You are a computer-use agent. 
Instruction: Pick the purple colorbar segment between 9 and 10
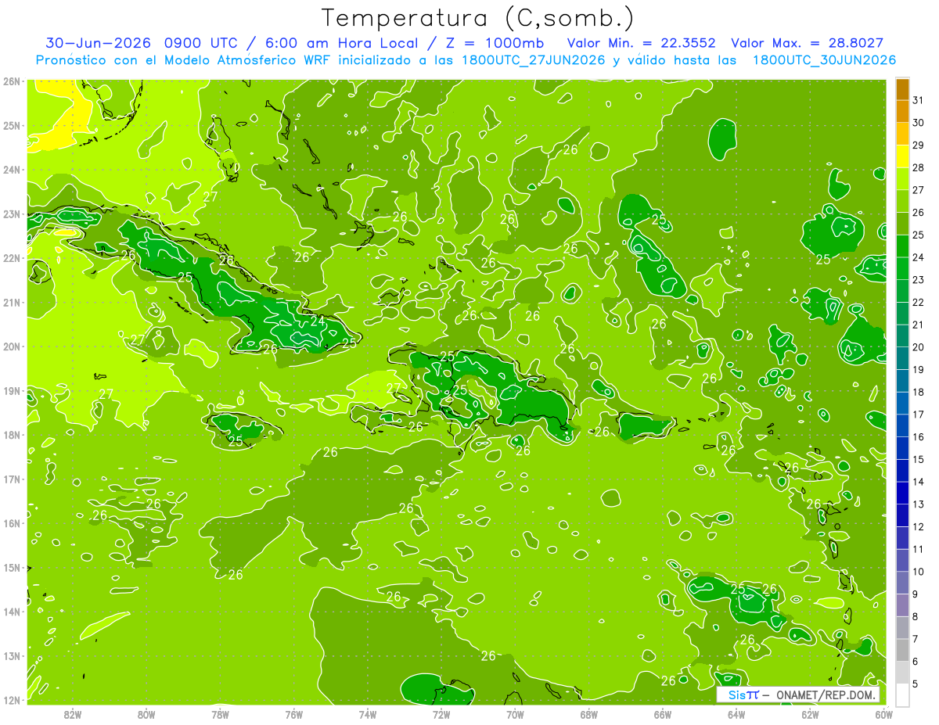(x=902, y=583)
